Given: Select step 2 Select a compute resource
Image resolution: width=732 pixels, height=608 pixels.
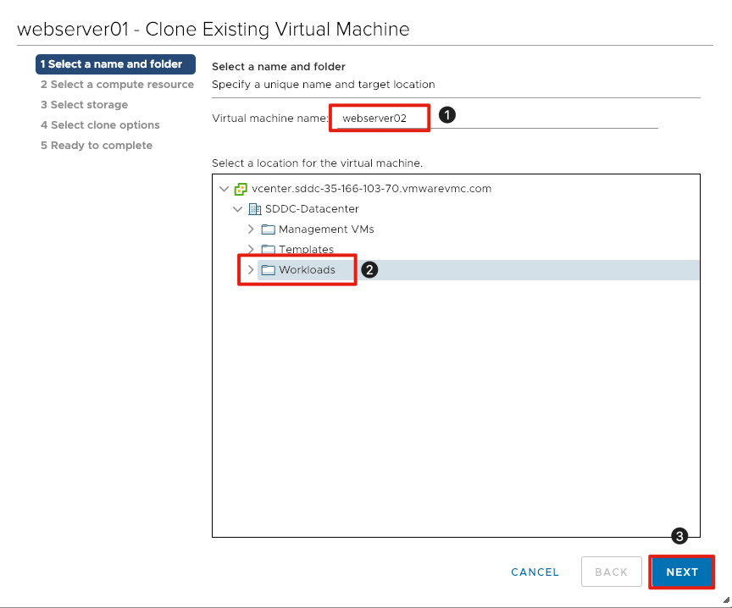Looking at the screenshot, I should click(116, 84).
